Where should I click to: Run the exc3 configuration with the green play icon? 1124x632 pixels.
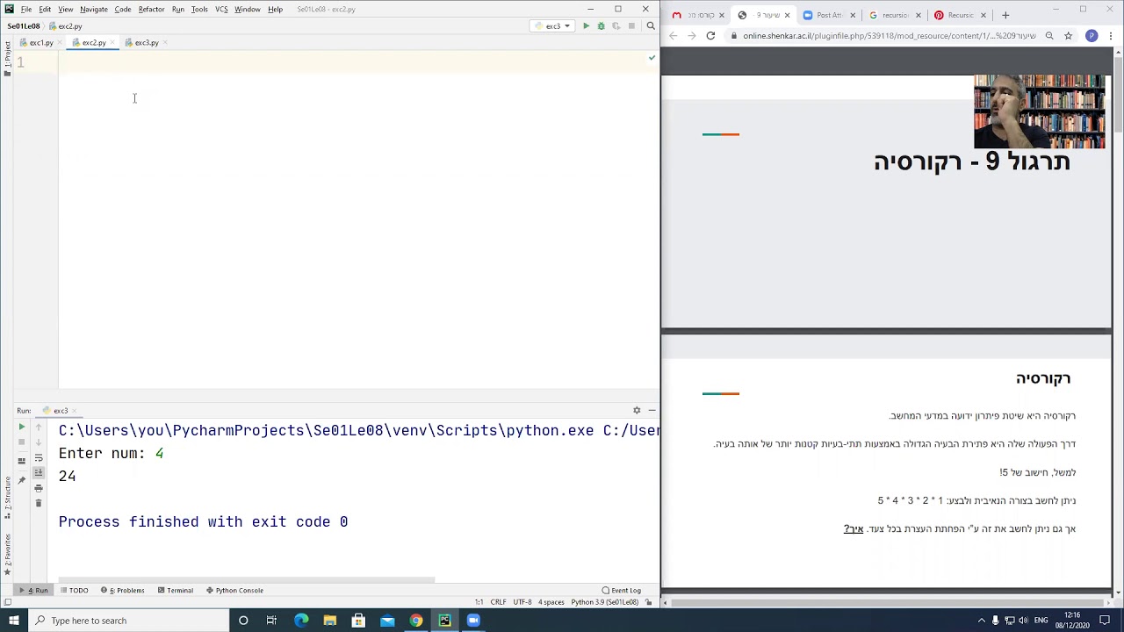pyautogui.click(x=586, y=26)
